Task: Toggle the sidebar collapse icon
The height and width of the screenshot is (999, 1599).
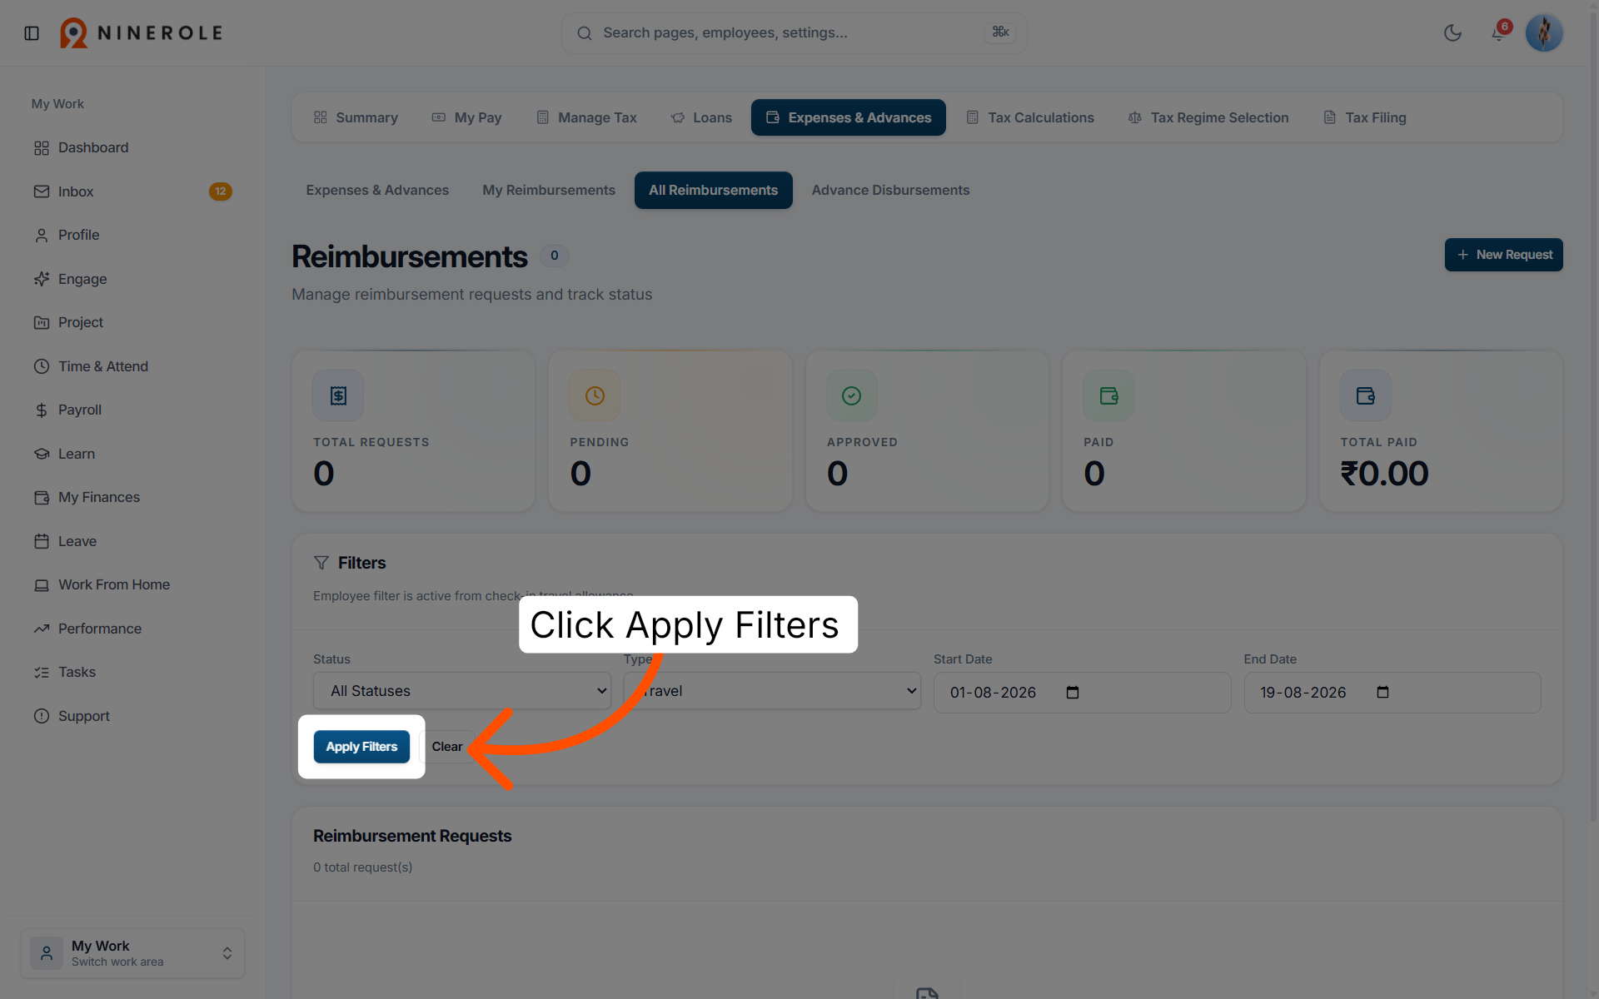Action: coord(32,33)
